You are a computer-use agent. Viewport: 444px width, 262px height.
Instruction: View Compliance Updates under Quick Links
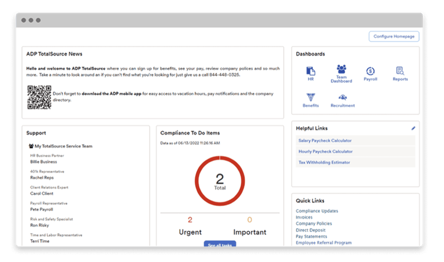tap(317, 211)
